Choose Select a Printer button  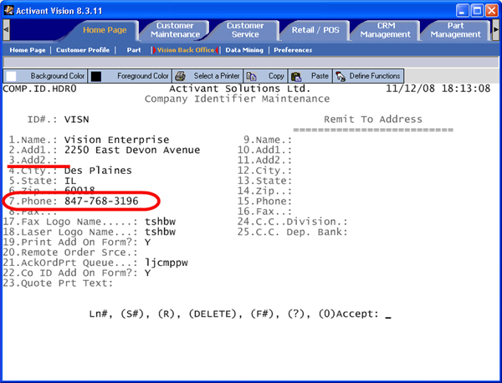click(x=207, y=76)
